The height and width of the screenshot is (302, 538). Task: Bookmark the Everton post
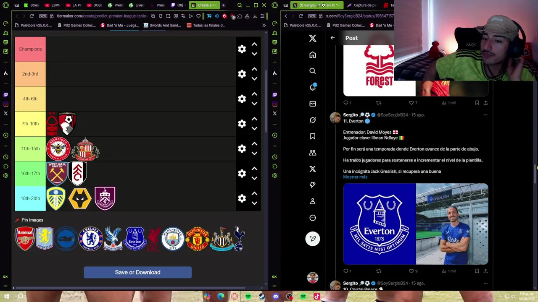click(x=477, y=271)
